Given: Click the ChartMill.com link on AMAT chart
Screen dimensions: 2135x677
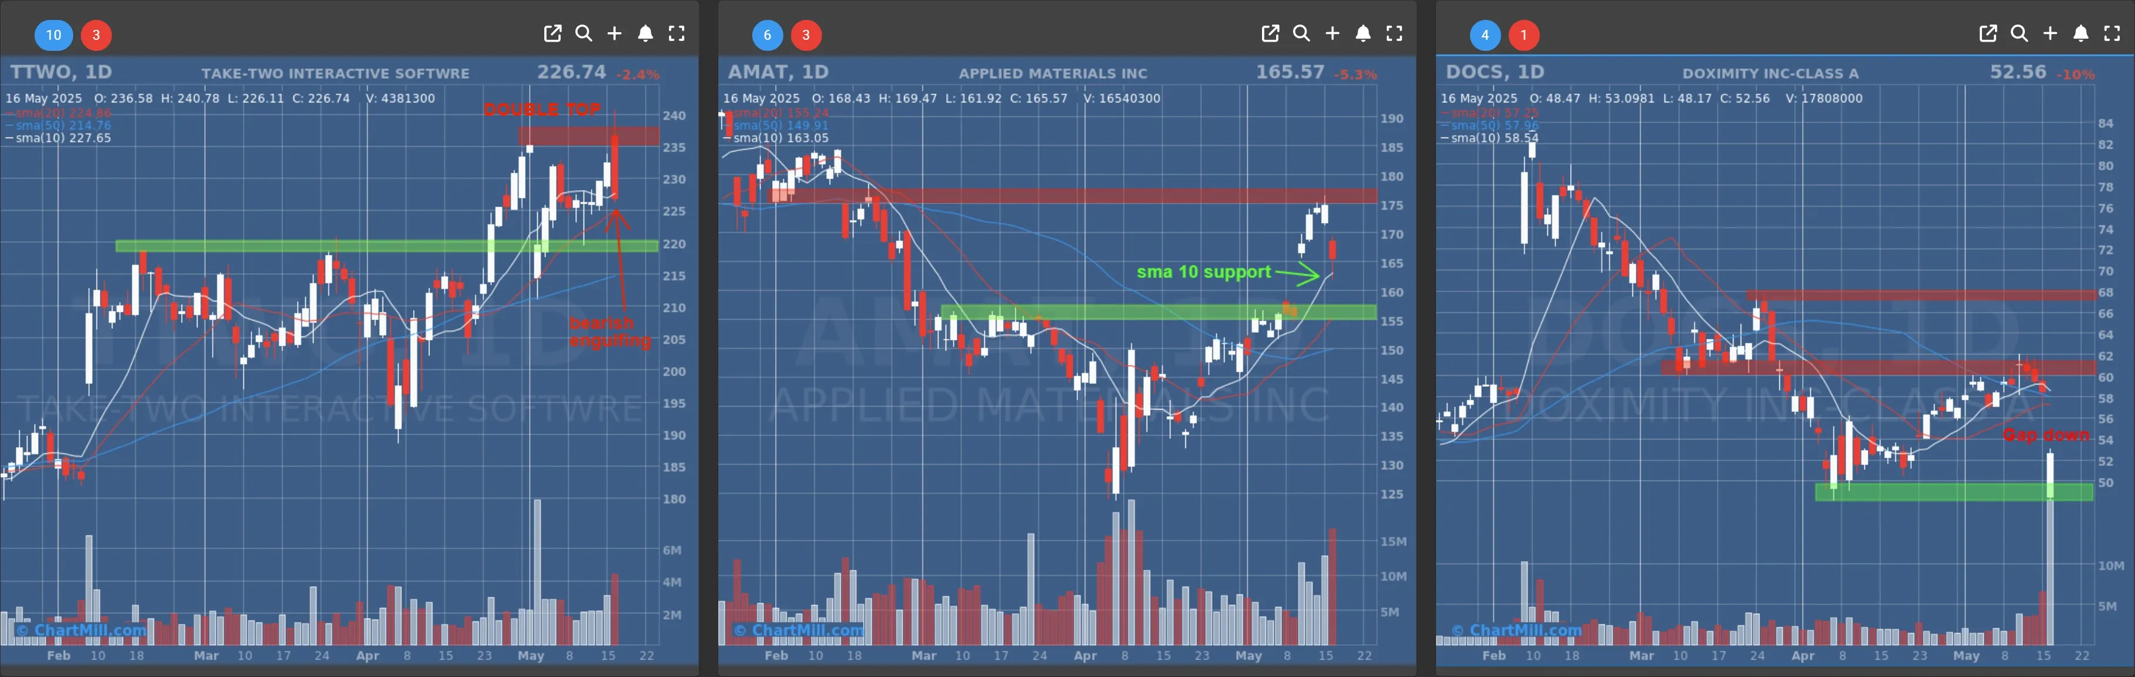Looking at the screenshot, I should 799,630.
